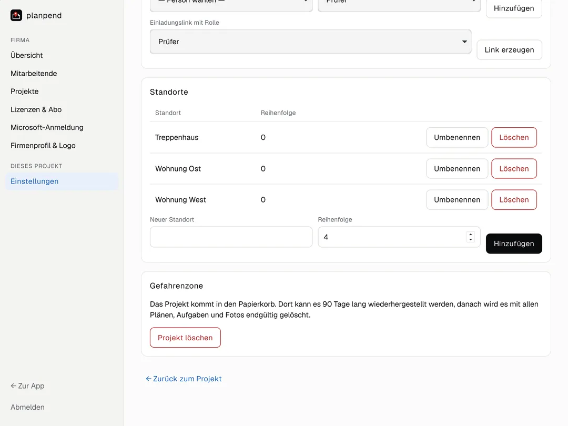Return via the Zur App link
The height and width of the screenshot is (426, 568).
coord(27,386)
